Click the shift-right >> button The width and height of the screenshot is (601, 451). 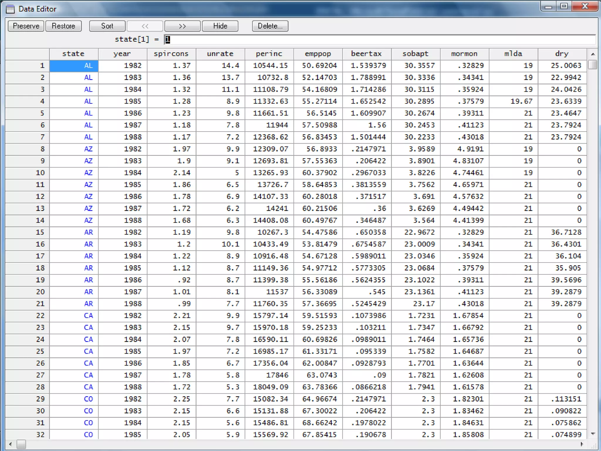pyautogui.click(x=182, y=26)
